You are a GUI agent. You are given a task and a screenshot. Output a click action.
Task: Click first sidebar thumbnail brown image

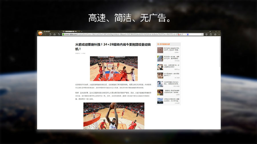(160, 50)
